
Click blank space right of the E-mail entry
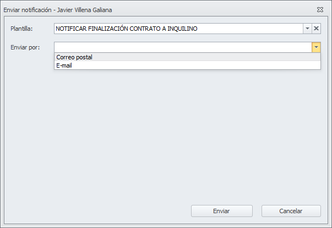[193, 65]
